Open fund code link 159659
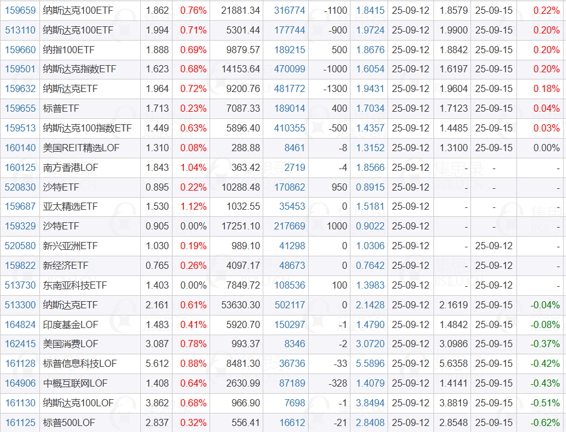 click(x=20, y=11)
